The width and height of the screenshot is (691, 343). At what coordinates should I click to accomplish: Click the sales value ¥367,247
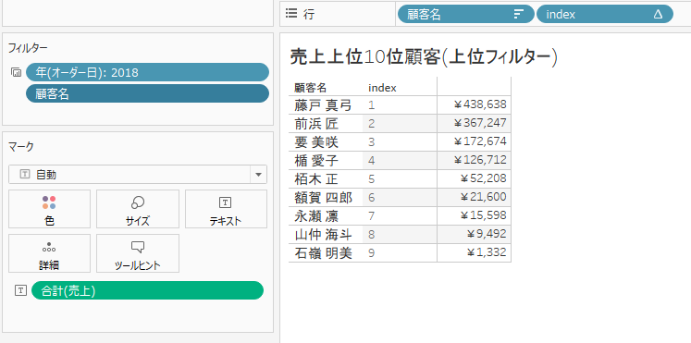[479, 123]
